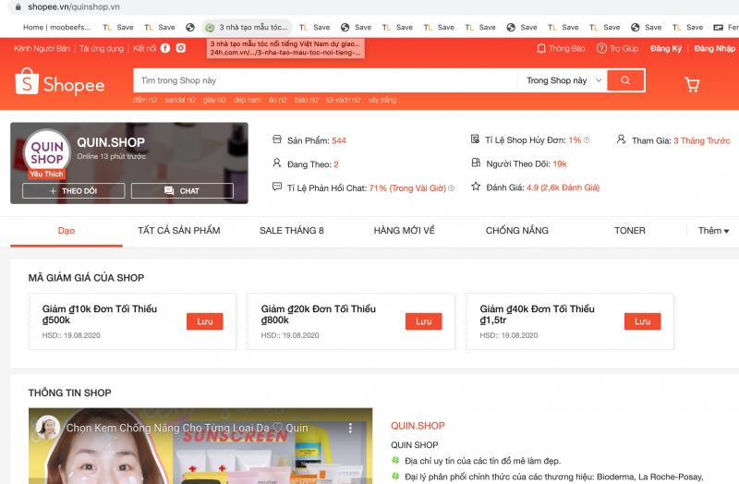Open Trợ Giúp help icon

(617, 48)
